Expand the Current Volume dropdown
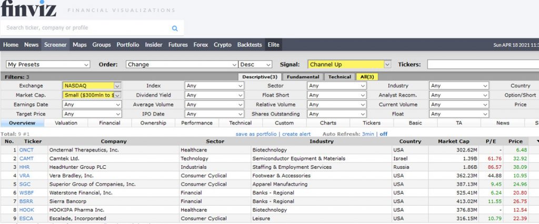 (x=459, y=104)
